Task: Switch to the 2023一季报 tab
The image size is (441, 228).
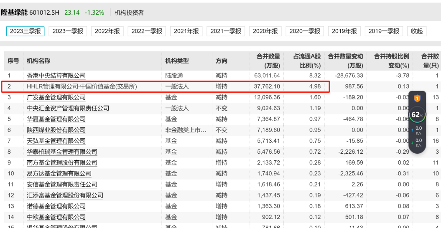Action: tap(67, 31)
